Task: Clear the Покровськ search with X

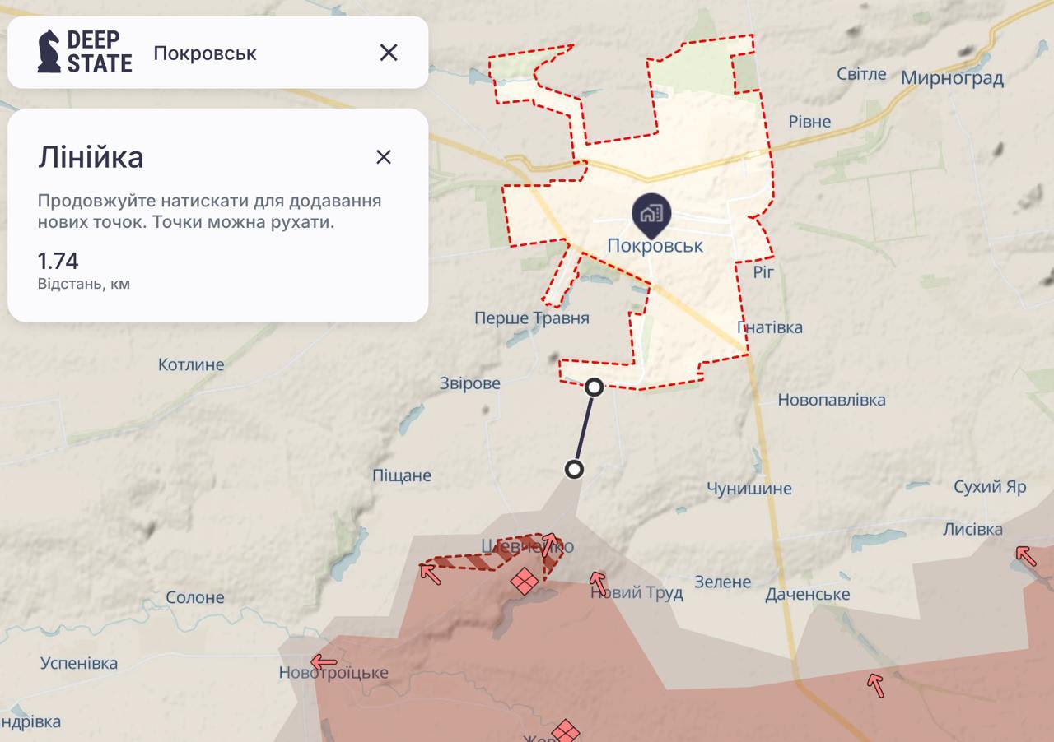Action: 388,53
